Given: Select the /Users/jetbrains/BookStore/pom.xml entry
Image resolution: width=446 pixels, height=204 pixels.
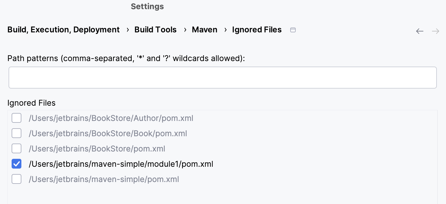Looking at the screenshot, I should 97,148.
